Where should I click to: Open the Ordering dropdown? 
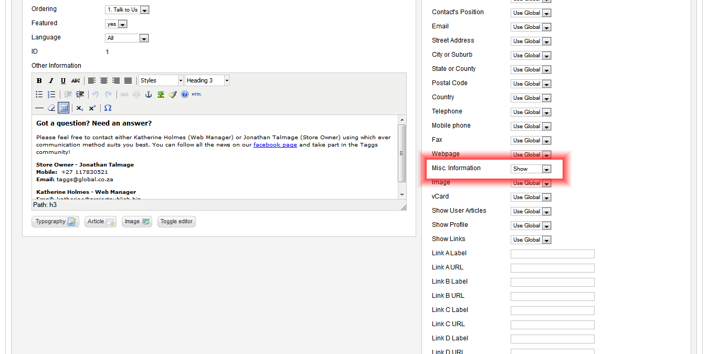tap(127, 10)
